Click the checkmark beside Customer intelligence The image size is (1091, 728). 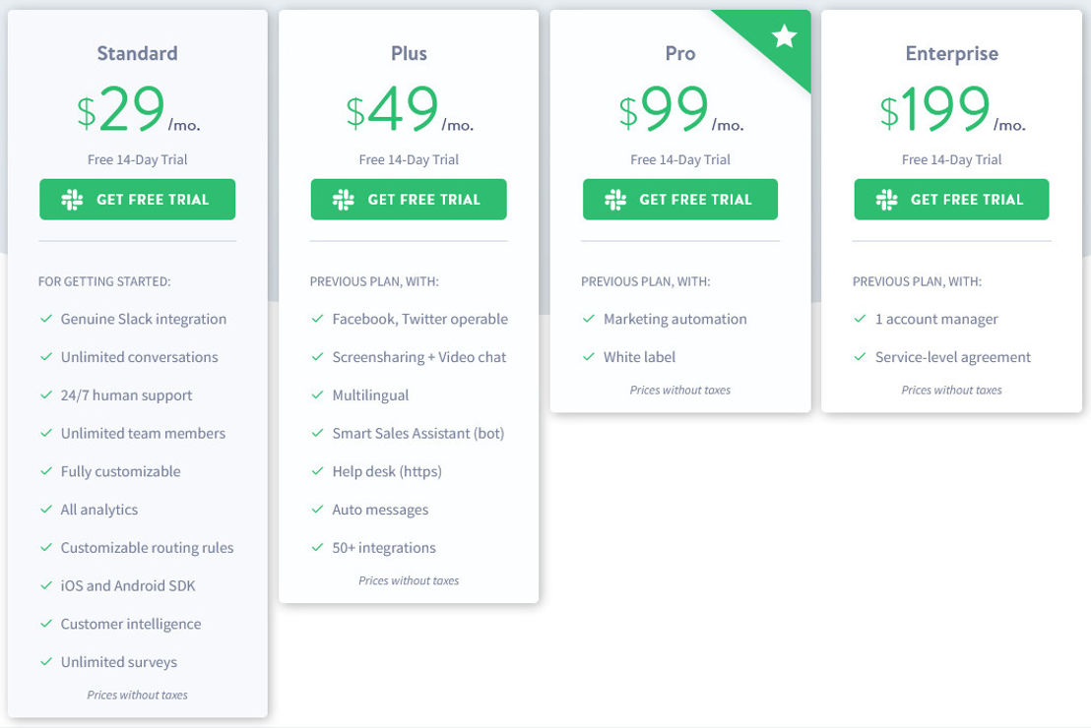click(46, 624)
